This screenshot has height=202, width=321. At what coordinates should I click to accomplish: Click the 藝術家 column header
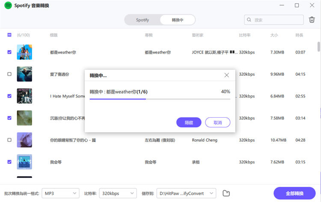pos(198,35)
